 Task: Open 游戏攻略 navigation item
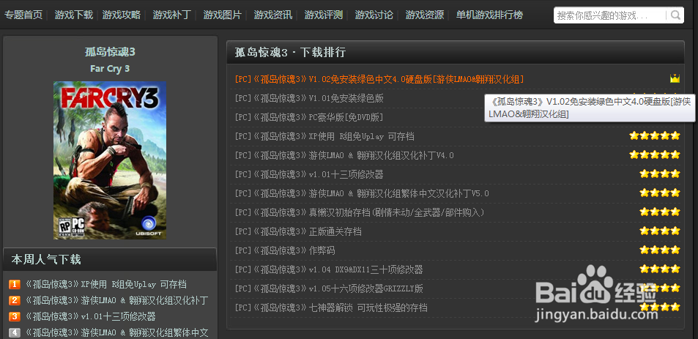point(121,15)
